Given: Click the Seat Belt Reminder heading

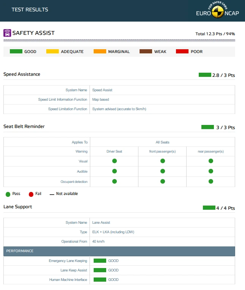Looking at the screenshot, I should tap(24, 126).
